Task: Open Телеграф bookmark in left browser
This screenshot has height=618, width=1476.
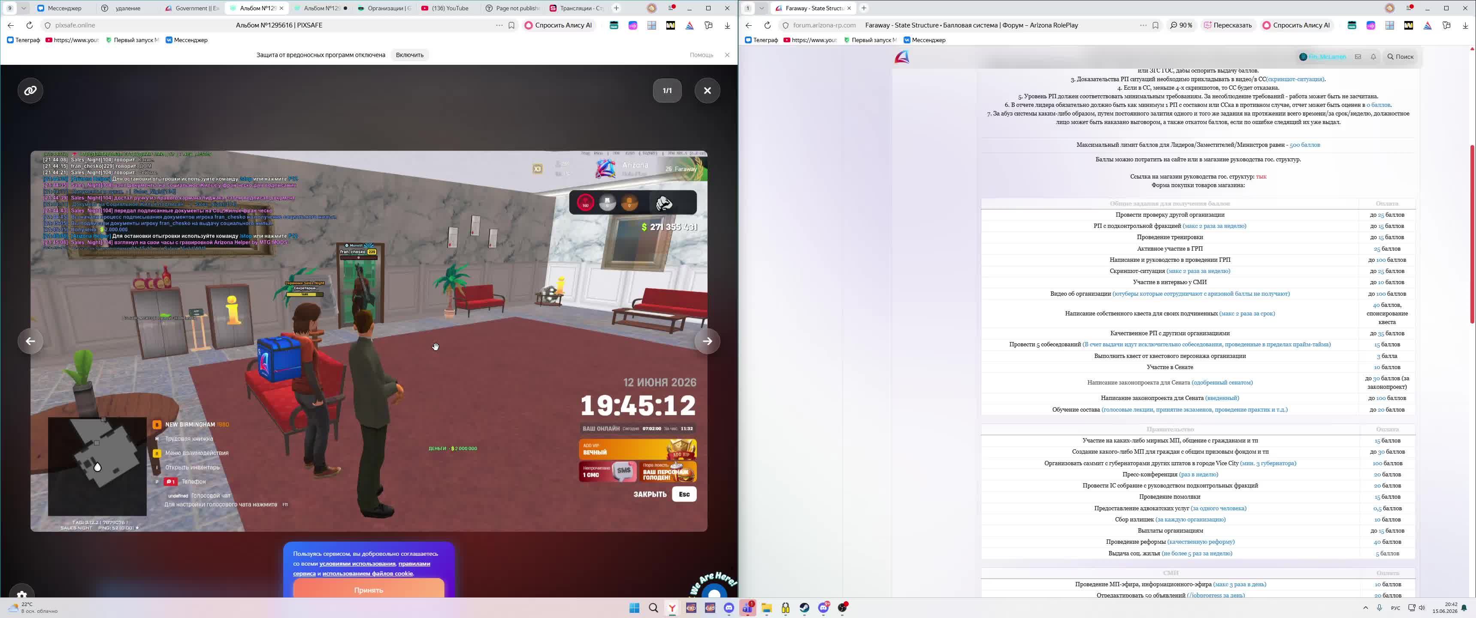Action: (x=24, y=40)
